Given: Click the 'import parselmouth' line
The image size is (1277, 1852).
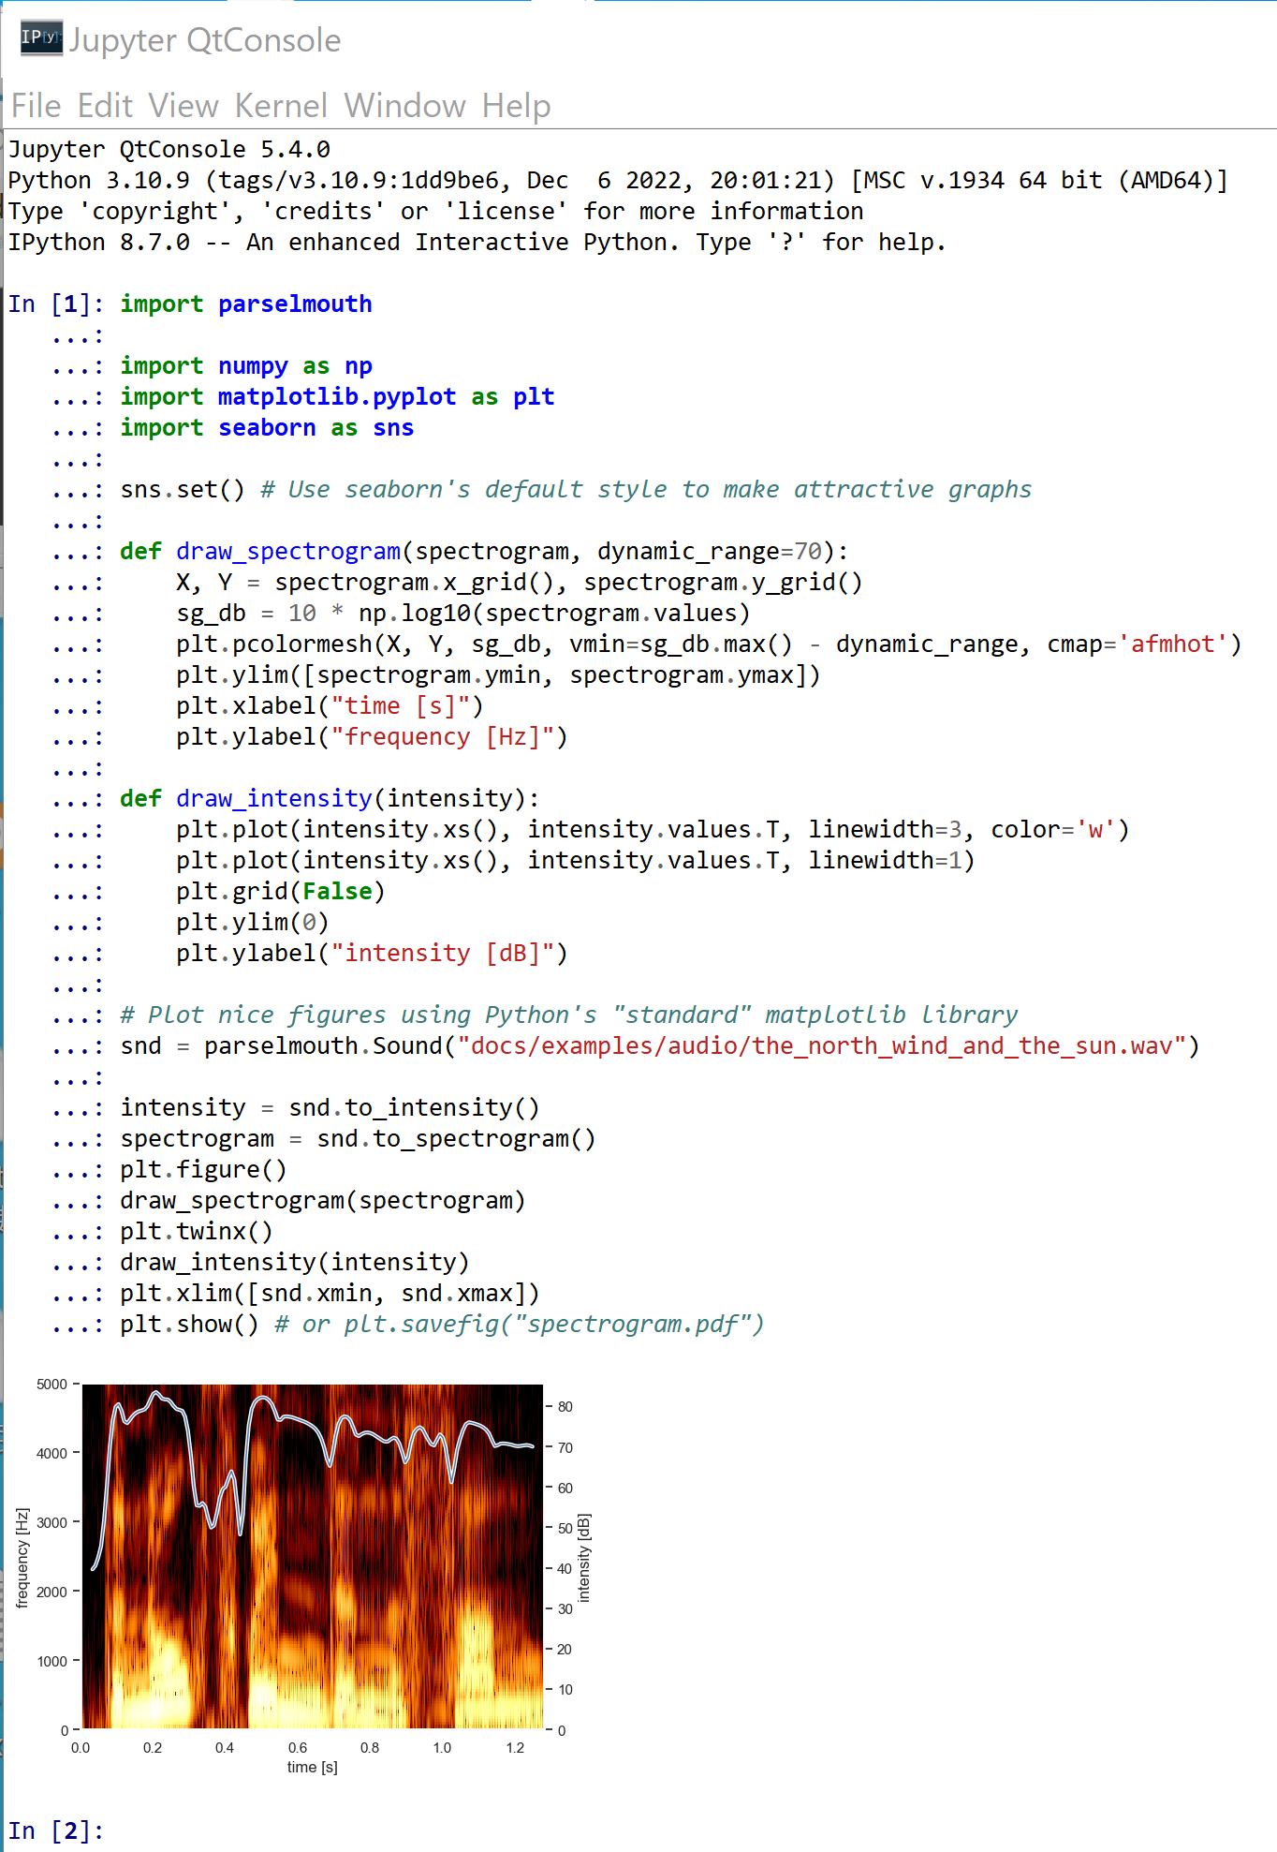Looking at the screenshot, I should tap(246, 304).
